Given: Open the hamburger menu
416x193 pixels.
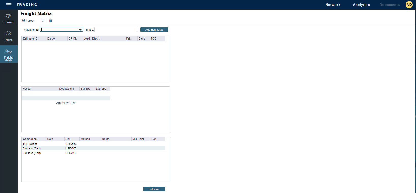Looking at the screenshot, I should pos(9,5).
